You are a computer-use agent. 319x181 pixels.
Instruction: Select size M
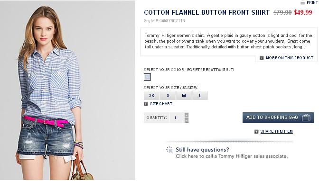(184, 96)
